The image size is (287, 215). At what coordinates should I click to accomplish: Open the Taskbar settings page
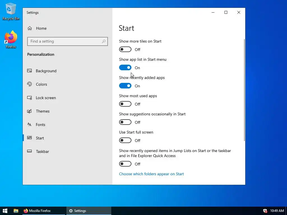tap(67, 151)
